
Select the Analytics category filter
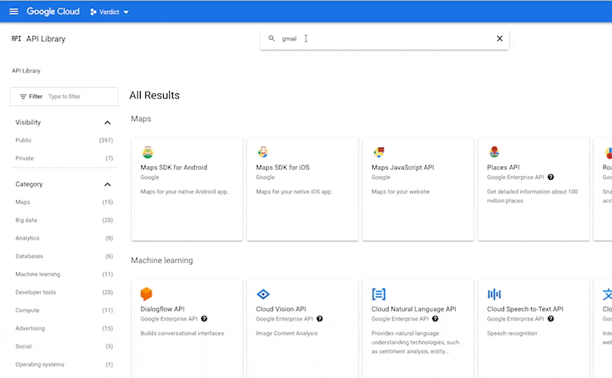(64, 238)
